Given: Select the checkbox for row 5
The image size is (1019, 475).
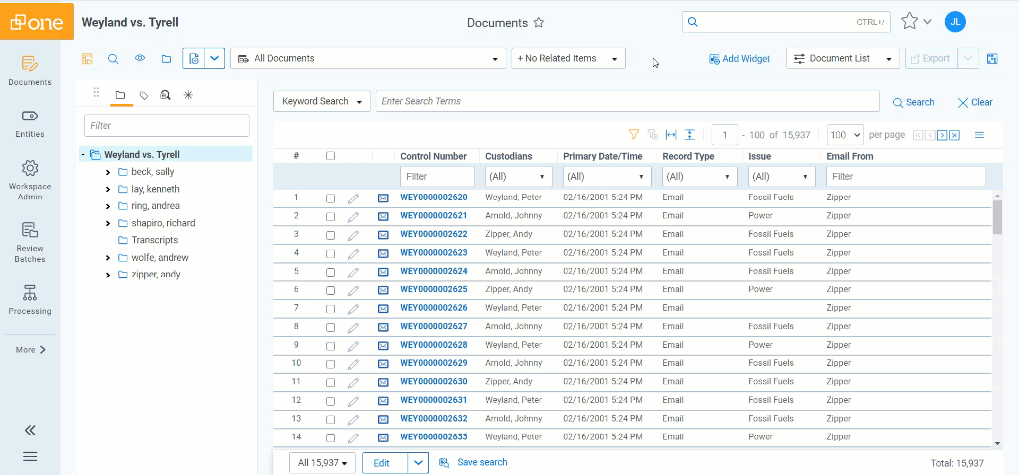Looking at the screenshot, I should [x=331, y=272].
